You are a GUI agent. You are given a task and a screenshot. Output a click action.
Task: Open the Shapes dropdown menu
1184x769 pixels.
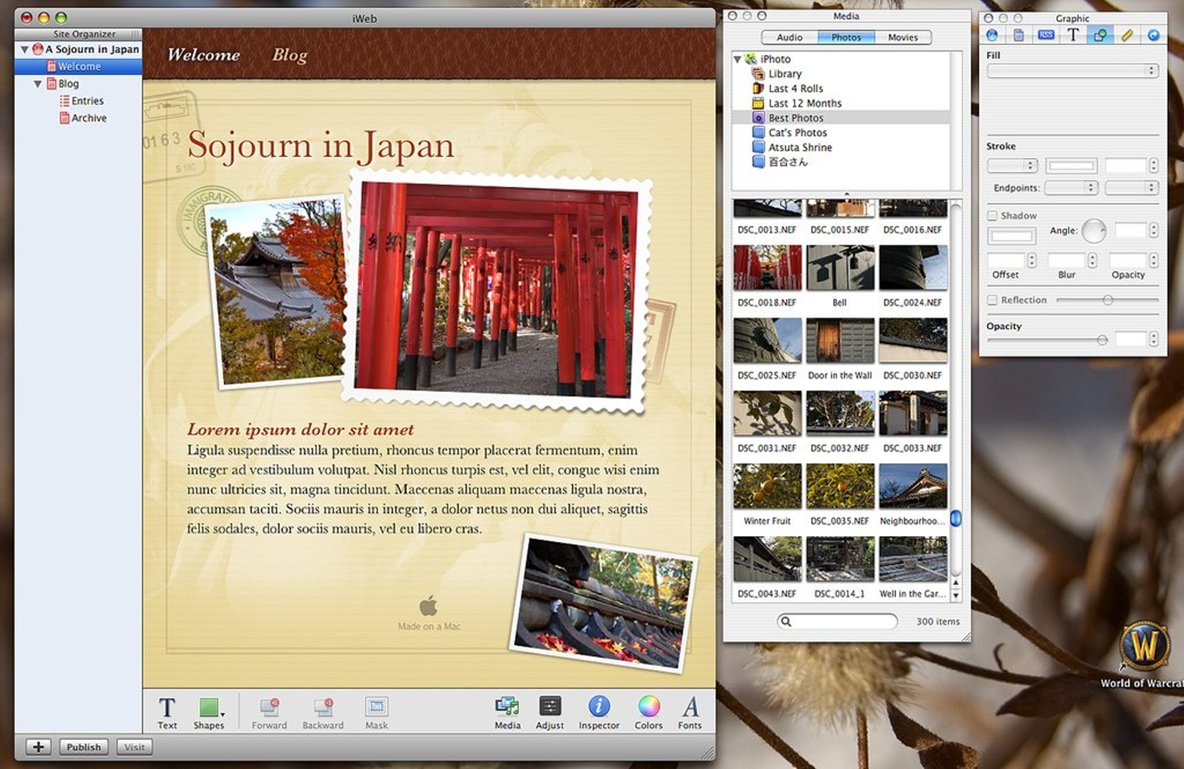[209, 708]
